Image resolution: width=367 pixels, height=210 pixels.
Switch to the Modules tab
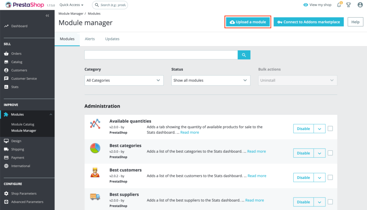click(x=67, y=39)
